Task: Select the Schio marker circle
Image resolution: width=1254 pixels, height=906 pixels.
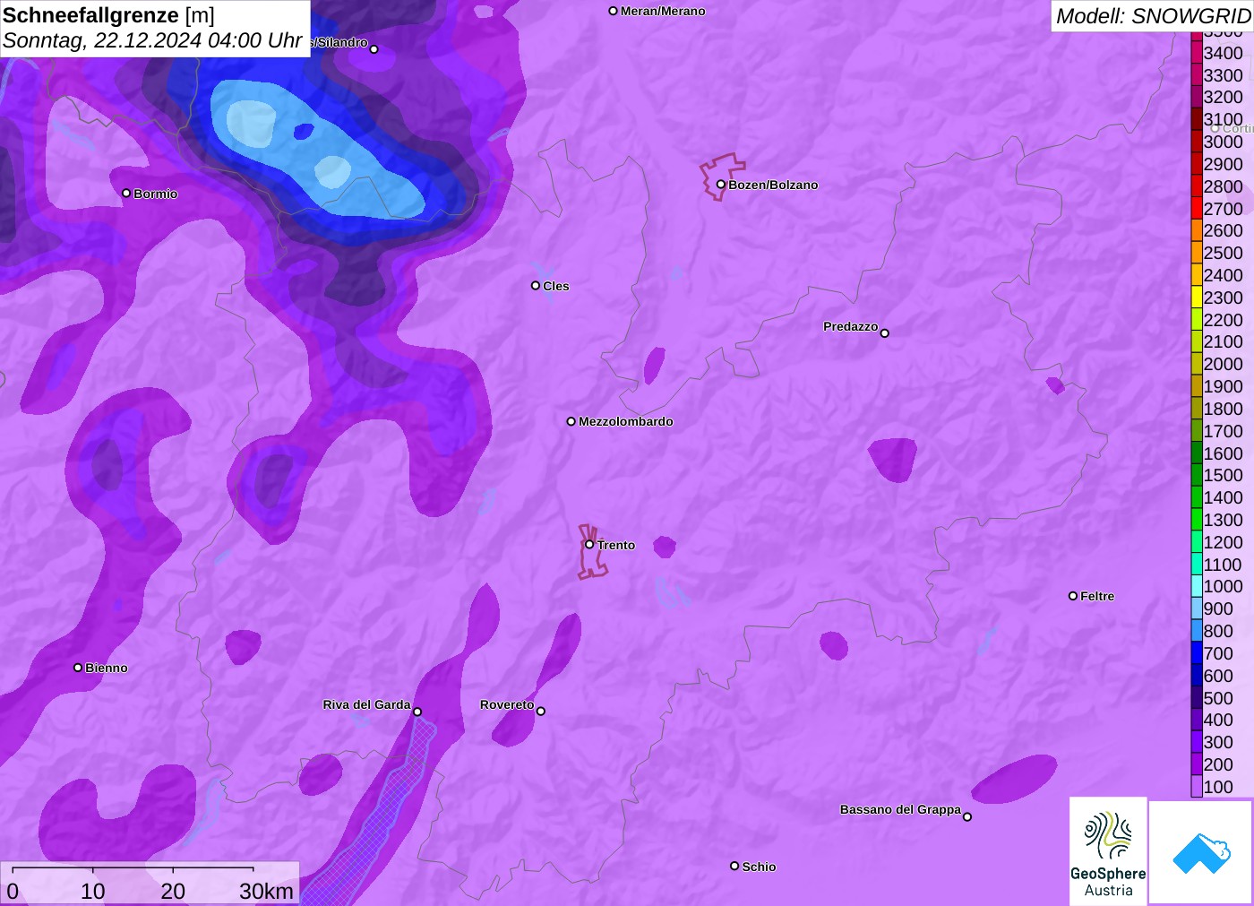Action: 734,866
